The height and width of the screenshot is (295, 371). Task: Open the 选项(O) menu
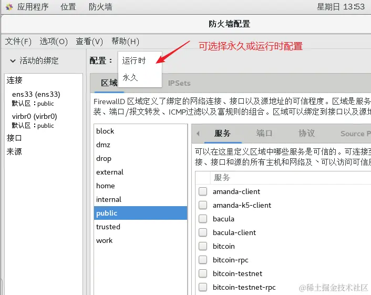click(54, 42)
